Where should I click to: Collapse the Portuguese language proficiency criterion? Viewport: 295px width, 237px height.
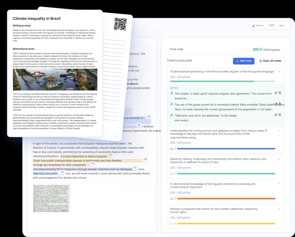pyautogui.click(x=279, y=72)
